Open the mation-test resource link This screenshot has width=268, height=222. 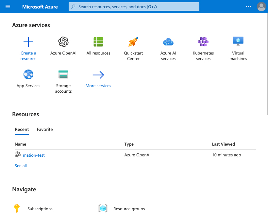point(34,155)
